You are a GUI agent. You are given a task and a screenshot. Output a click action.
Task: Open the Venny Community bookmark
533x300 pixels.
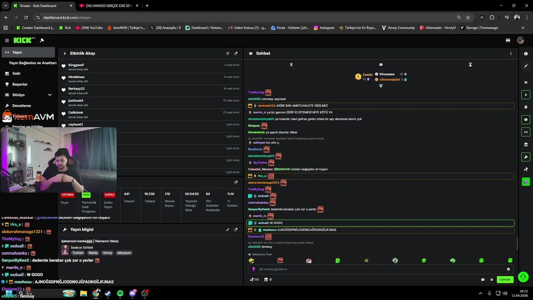397,28
